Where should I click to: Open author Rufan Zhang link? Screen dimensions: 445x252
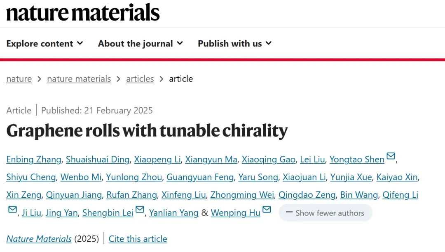[x=132, y=195]
